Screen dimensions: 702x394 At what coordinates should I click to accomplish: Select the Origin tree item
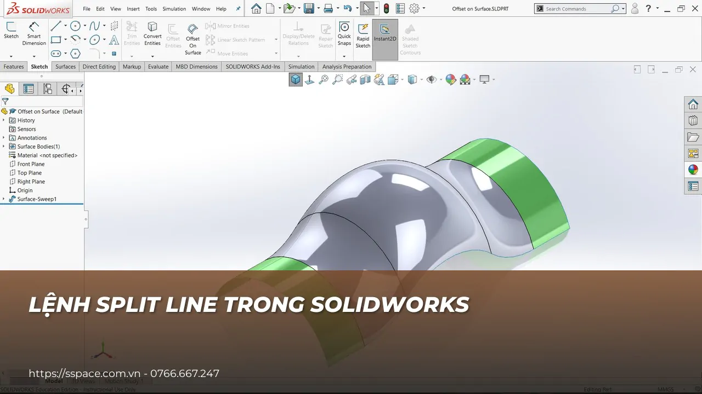tap(25, 190)
